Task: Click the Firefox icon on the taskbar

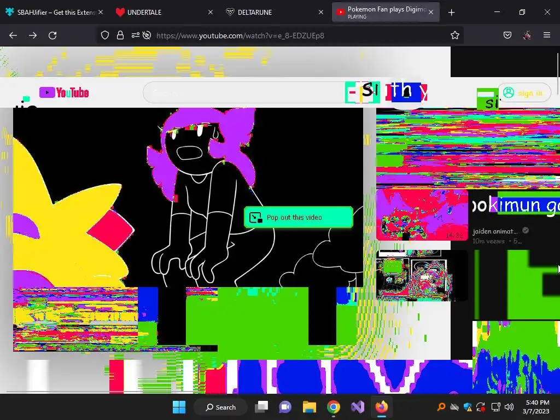Action: click(x=381, y=407)
